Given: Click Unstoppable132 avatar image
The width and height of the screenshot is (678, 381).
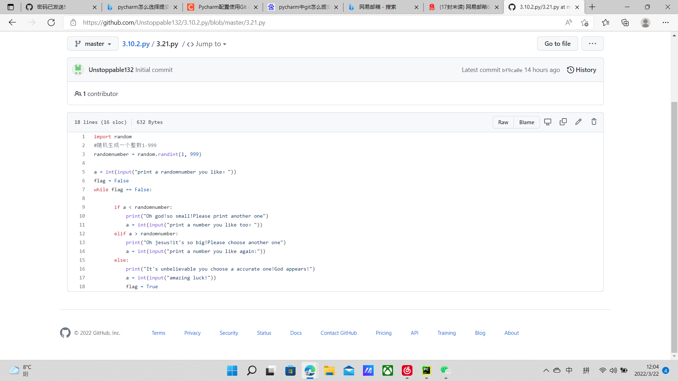Looking at the screenshot, I should click(78, 69).
